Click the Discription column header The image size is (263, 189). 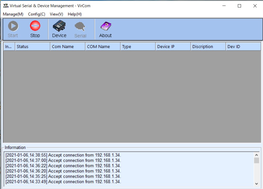pos(208,47)
